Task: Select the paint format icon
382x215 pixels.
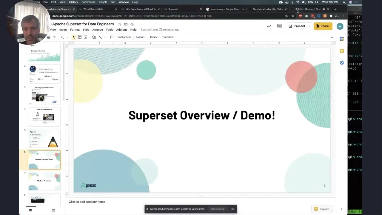Action: 55,37
